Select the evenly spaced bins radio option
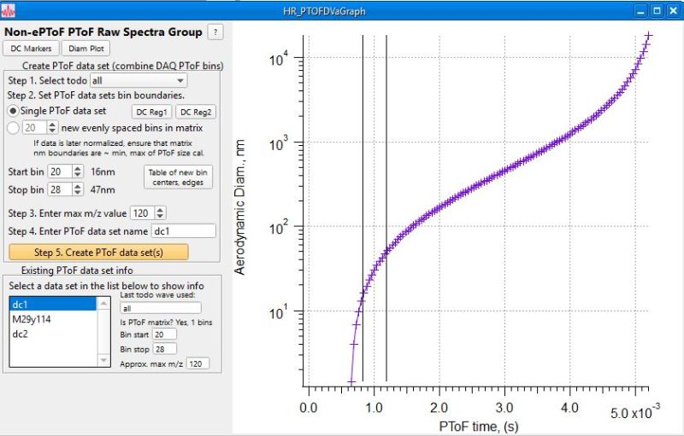This screenshot has width=684, height=436. pos(13,127)
